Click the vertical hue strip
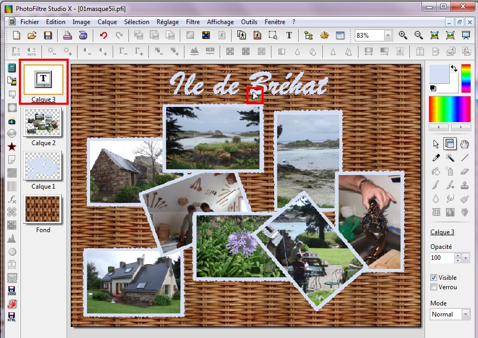 466,78
